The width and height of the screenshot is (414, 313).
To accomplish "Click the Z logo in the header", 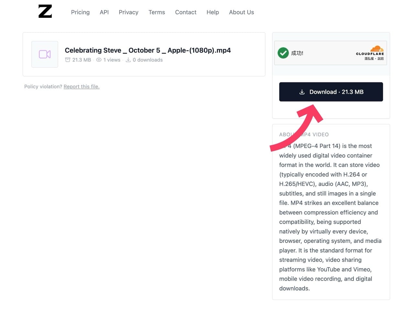I will point(45,11).
